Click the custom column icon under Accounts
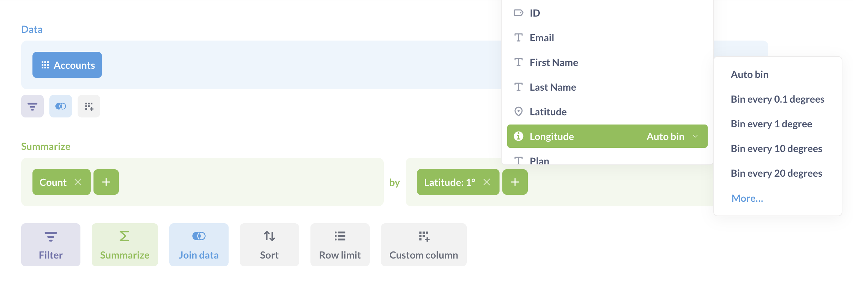Viewport: 853px width, 285px height. point(89,106)
